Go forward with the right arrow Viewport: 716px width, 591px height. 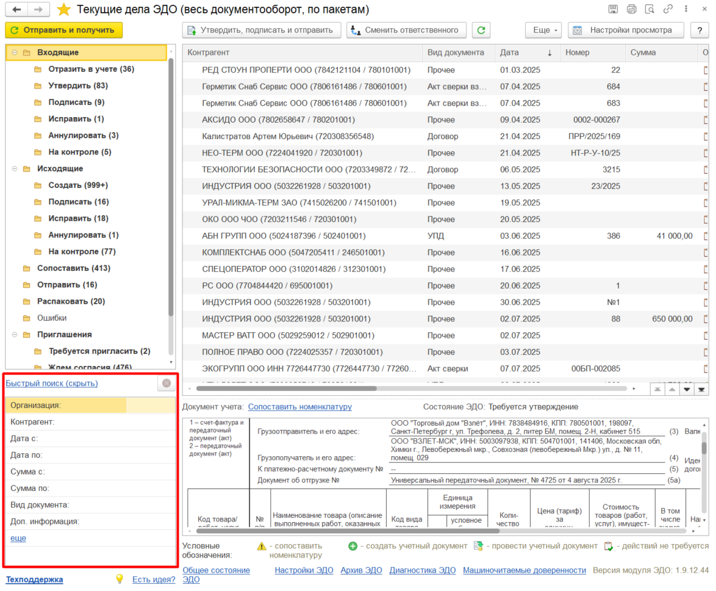(39, 9)
